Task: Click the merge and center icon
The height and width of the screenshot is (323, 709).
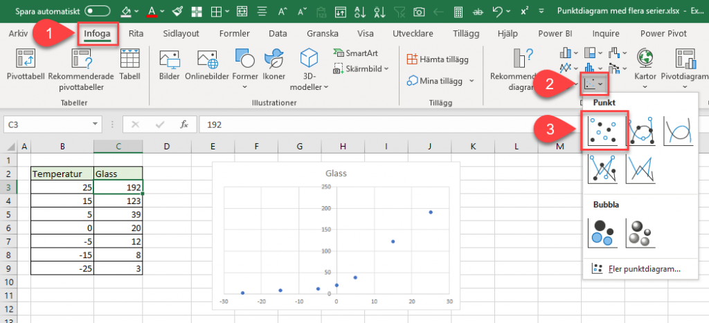Action: (242, 11)
